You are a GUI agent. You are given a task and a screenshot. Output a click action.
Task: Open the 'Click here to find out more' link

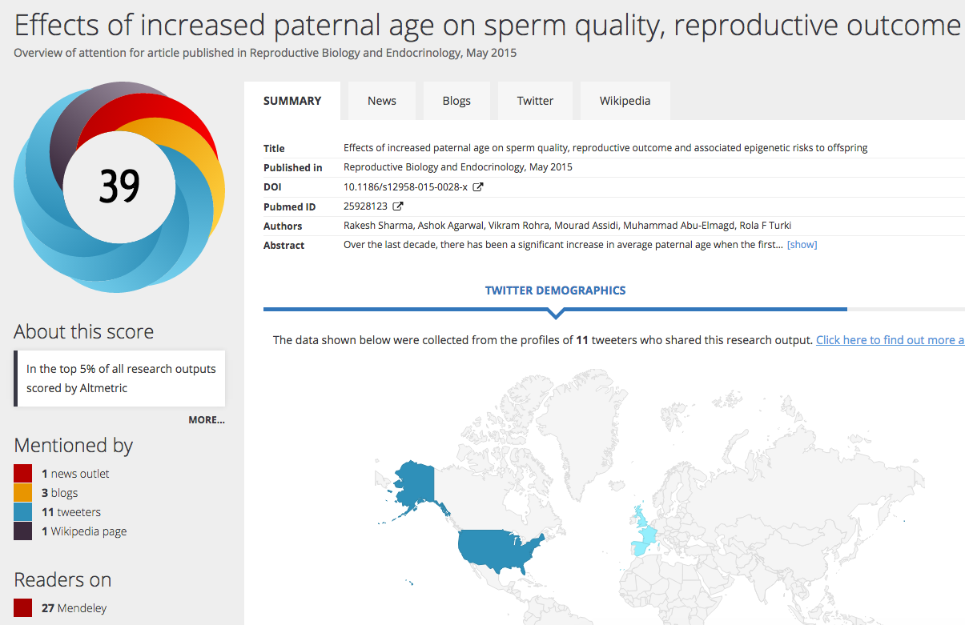tap(891, 340)
